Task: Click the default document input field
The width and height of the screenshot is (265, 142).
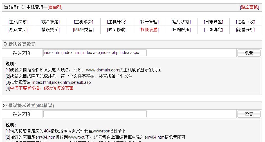Action: pos(95,53)
